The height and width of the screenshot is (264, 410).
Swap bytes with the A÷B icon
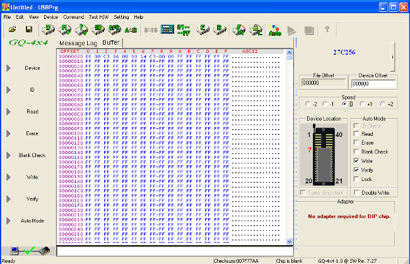pos(131,30)
